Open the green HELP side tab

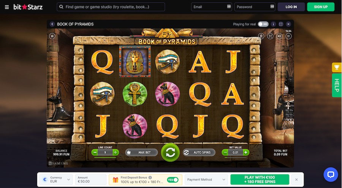click(337, 85)
